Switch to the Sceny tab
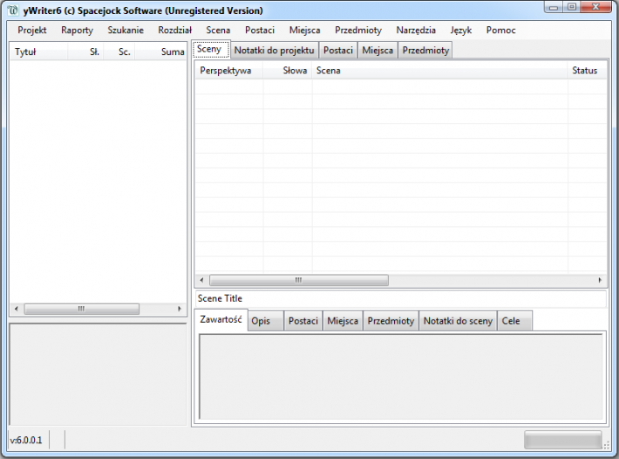The height and width of the screenshot is (459, 619). (211, 50)
